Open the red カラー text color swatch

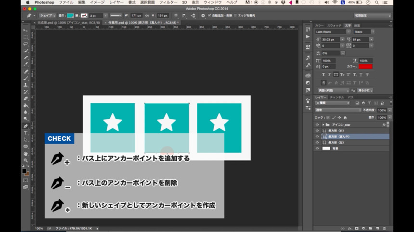pyautogui.click(x=365, y=67)
